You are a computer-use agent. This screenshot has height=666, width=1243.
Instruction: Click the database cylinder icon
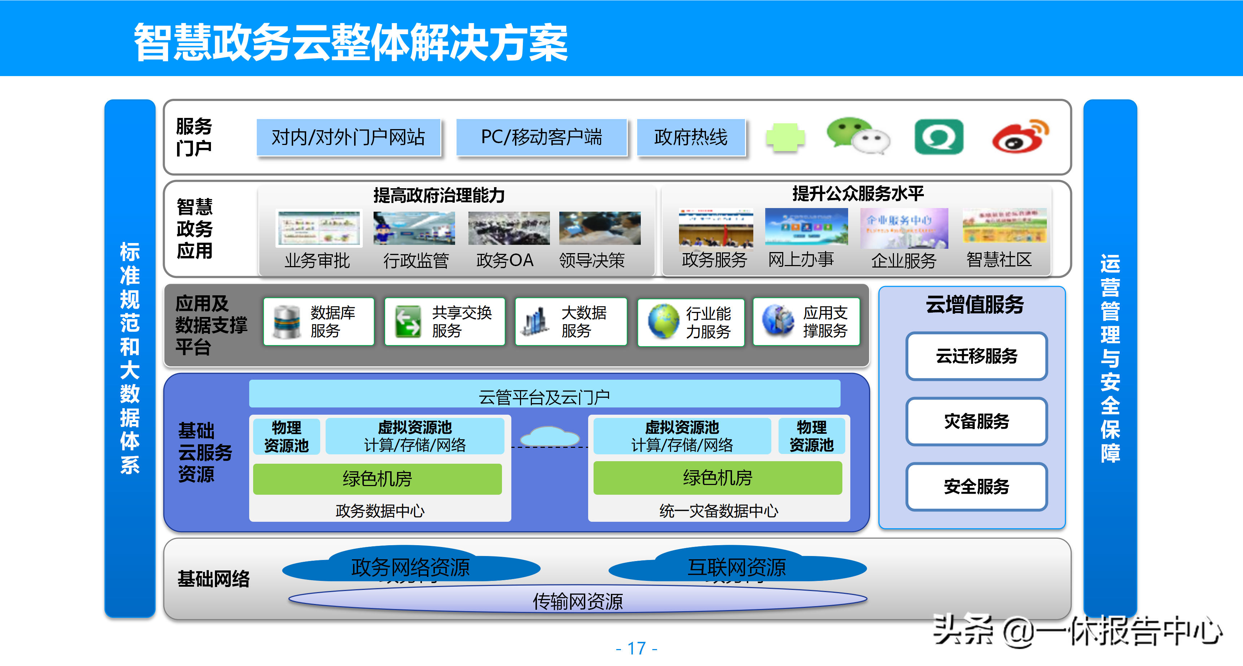point(287,322)
